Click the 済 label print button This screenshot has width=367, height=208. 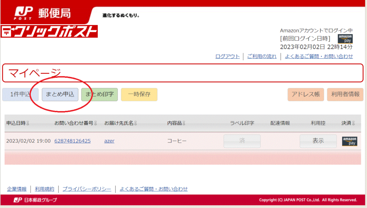[x=242, y=141]
